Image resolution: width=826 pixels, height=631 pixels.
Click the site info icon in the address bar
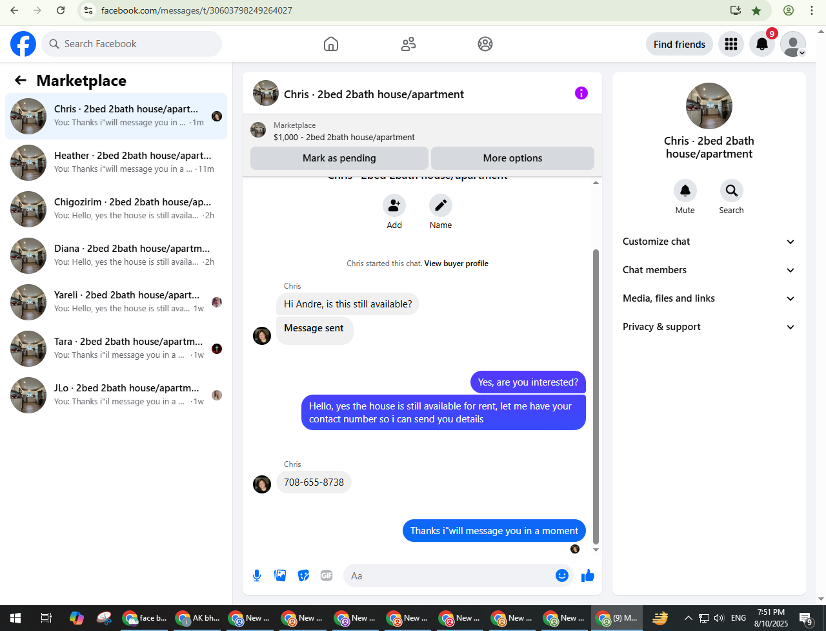point(89,10)
